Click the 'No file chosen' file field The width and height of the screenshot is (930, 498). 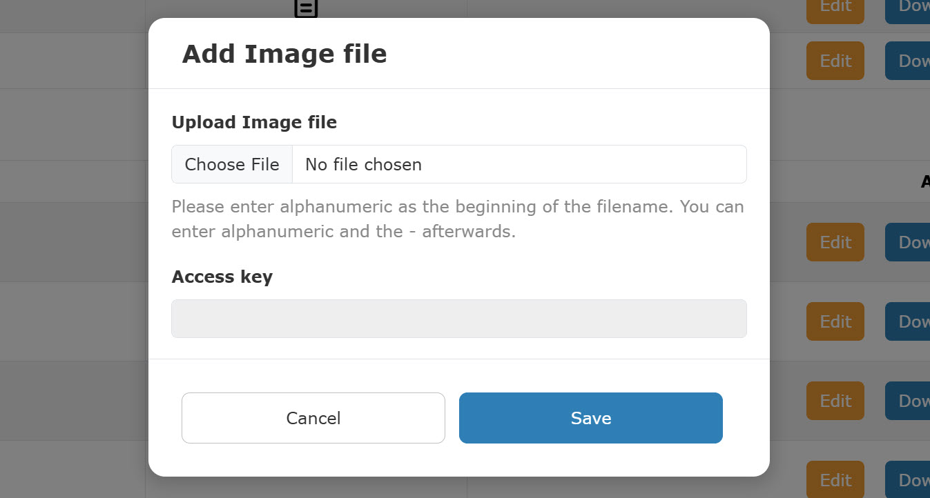[518, 164]
